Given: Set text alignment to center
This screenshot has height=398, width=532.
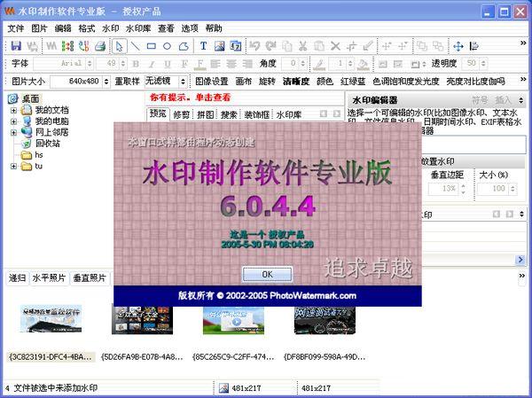Looking at the screenshot, I should point(231,64).
